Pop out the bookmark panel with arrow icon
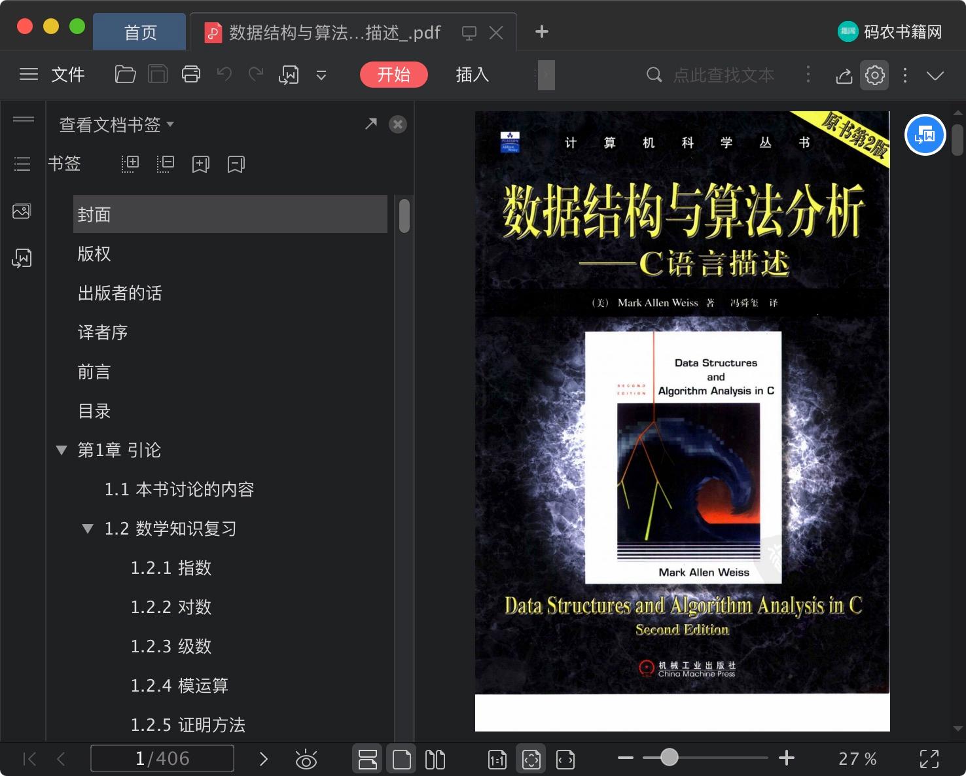966x776 pixels. (x=371, y=124)
